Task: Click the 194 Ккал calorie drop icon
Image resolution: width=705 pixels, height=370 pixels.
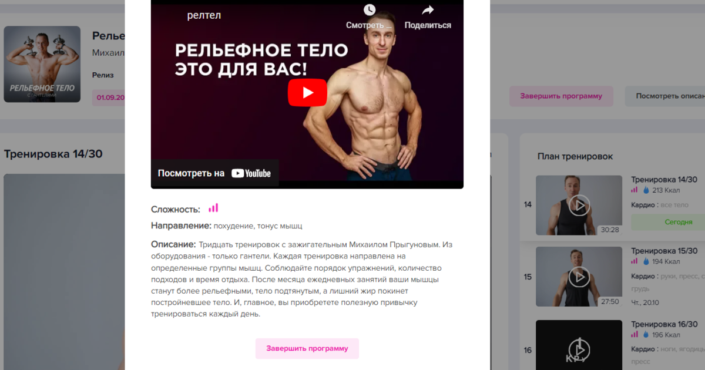Action: click(645, 261)
